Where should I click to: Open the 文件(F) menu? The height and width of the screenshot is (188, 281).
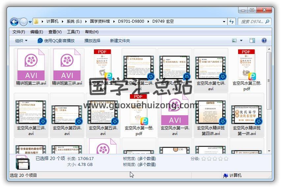click(x=19, y=32)
